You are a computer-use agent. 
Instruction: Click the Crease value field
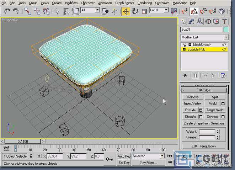click(x=207, y=137)
